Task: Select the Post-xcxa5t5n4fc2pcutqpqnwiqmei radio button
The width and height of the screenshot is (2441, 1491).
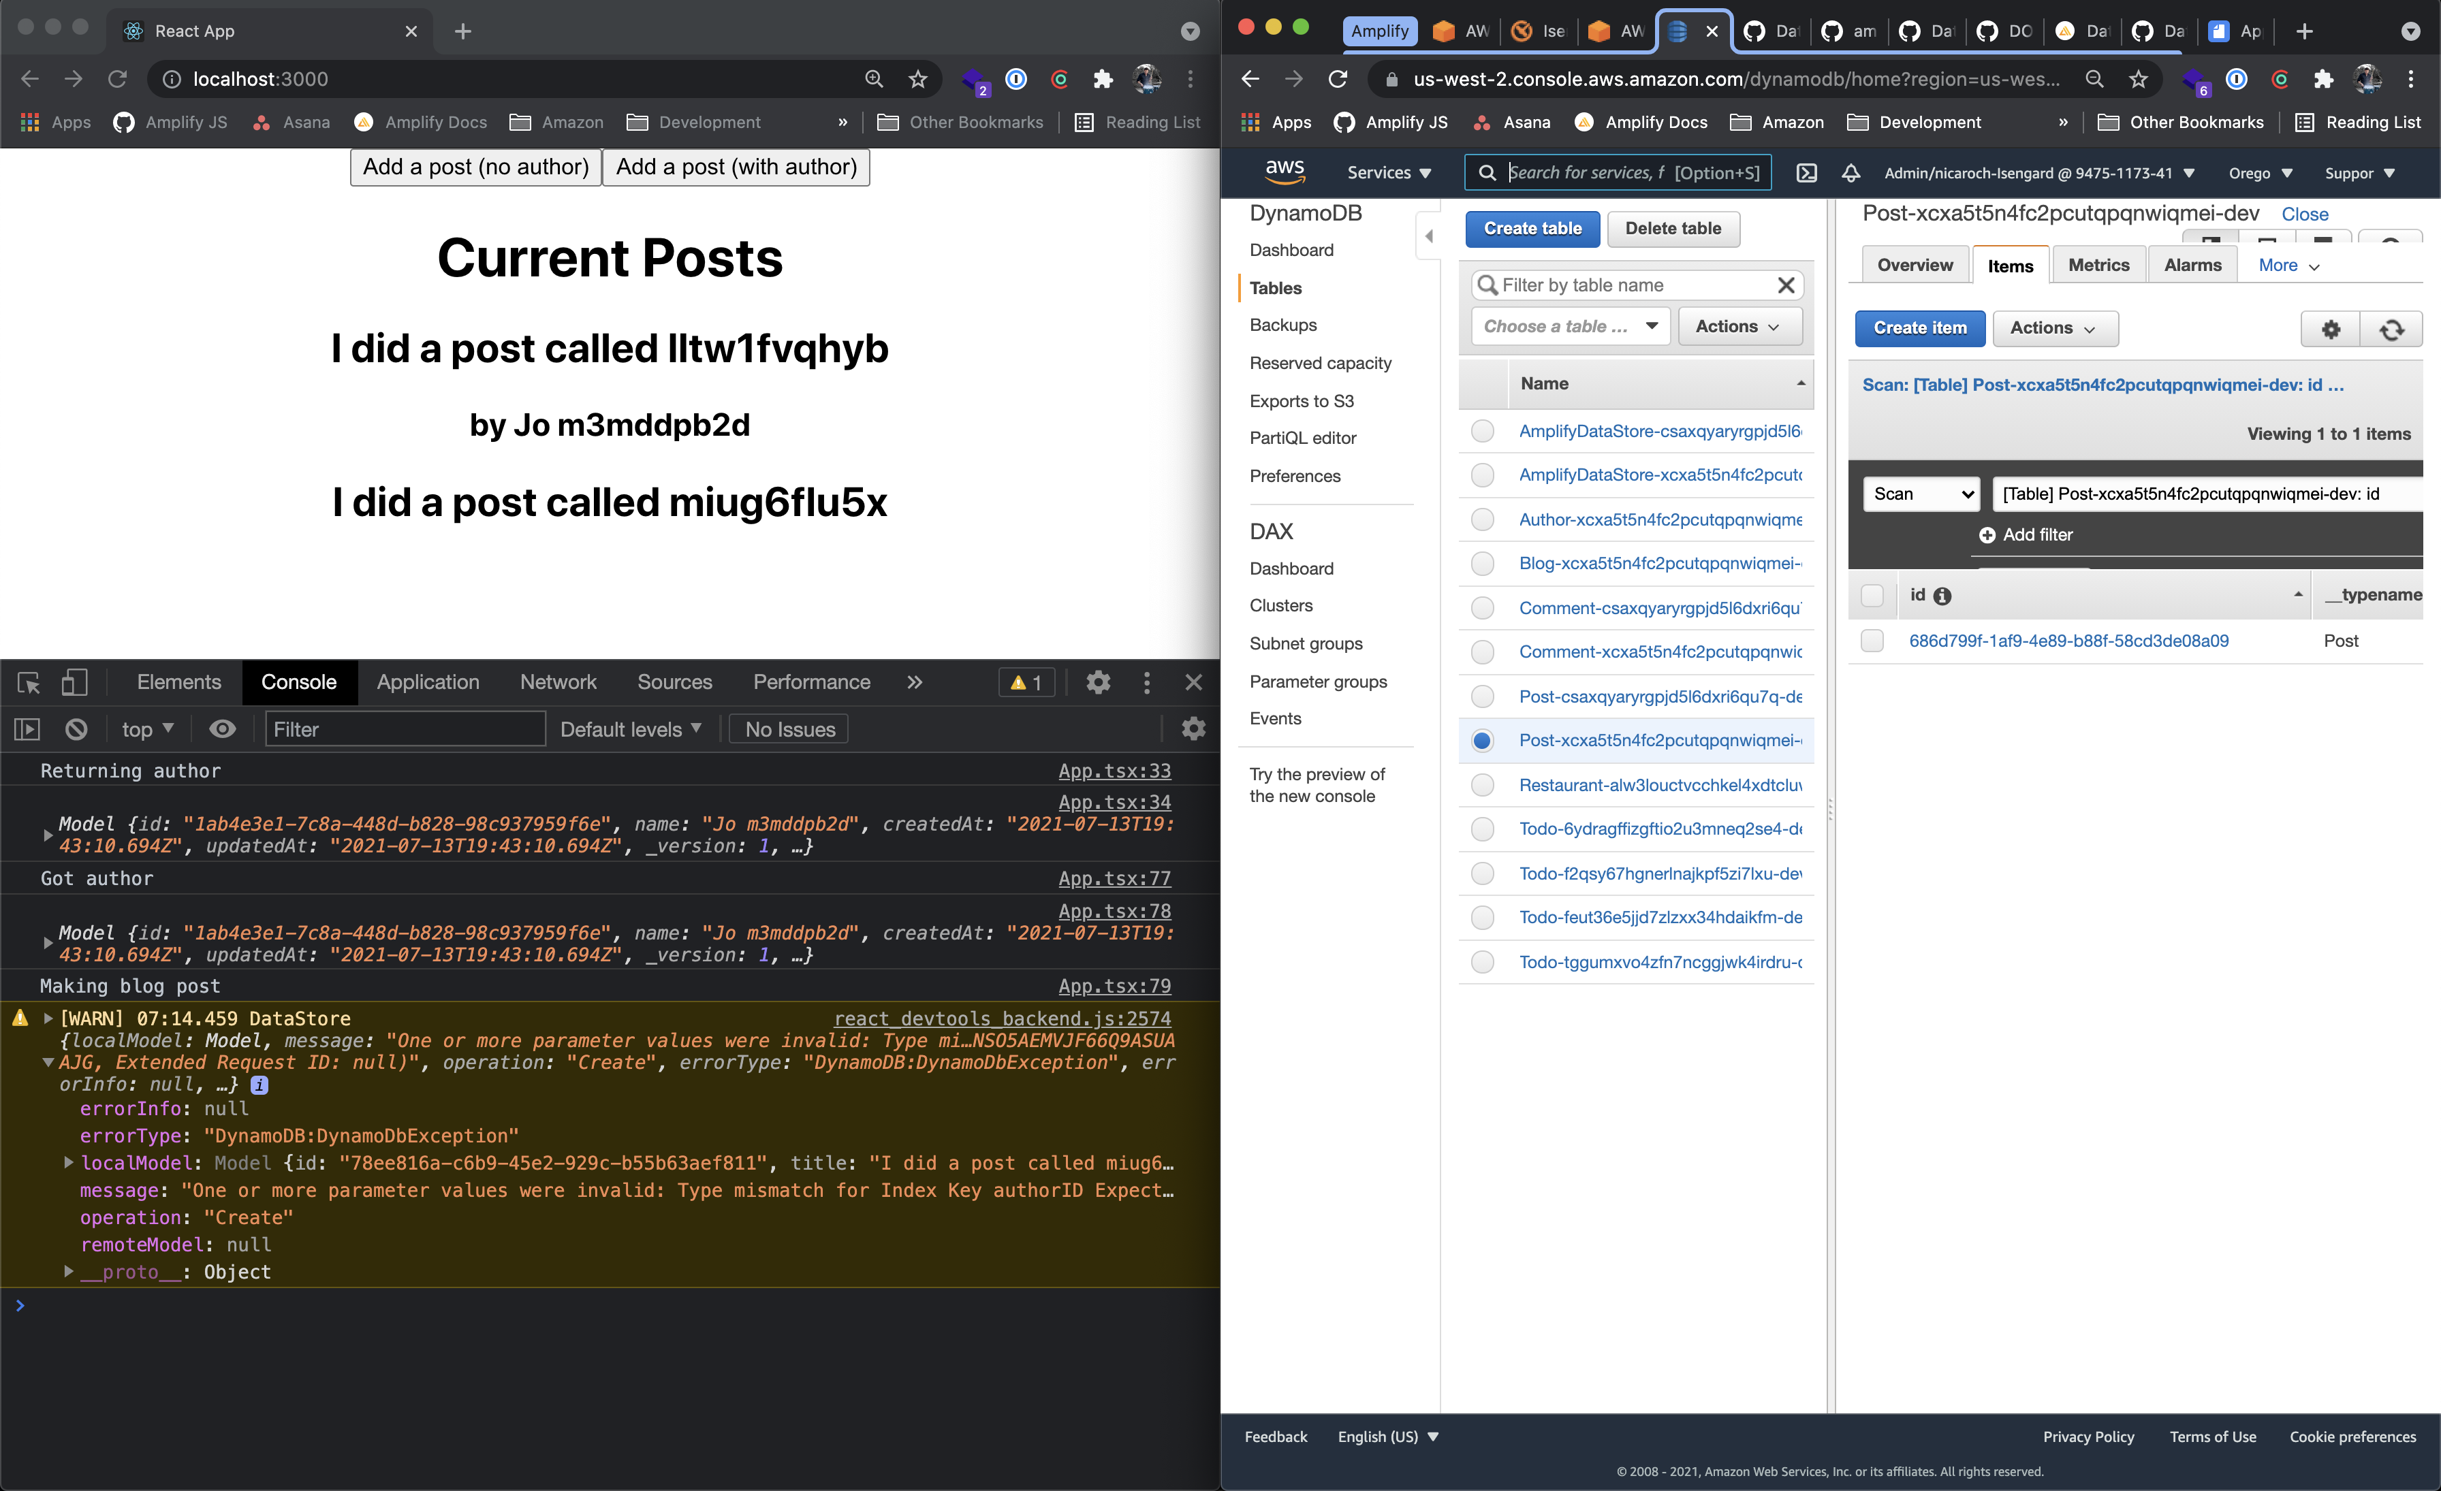Action: (1482, 739)
